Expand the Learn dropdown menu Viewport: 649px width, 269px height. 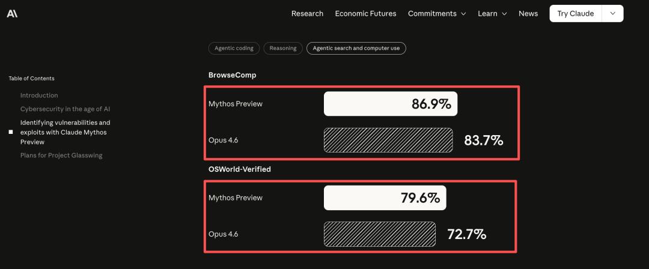point(492,14)
